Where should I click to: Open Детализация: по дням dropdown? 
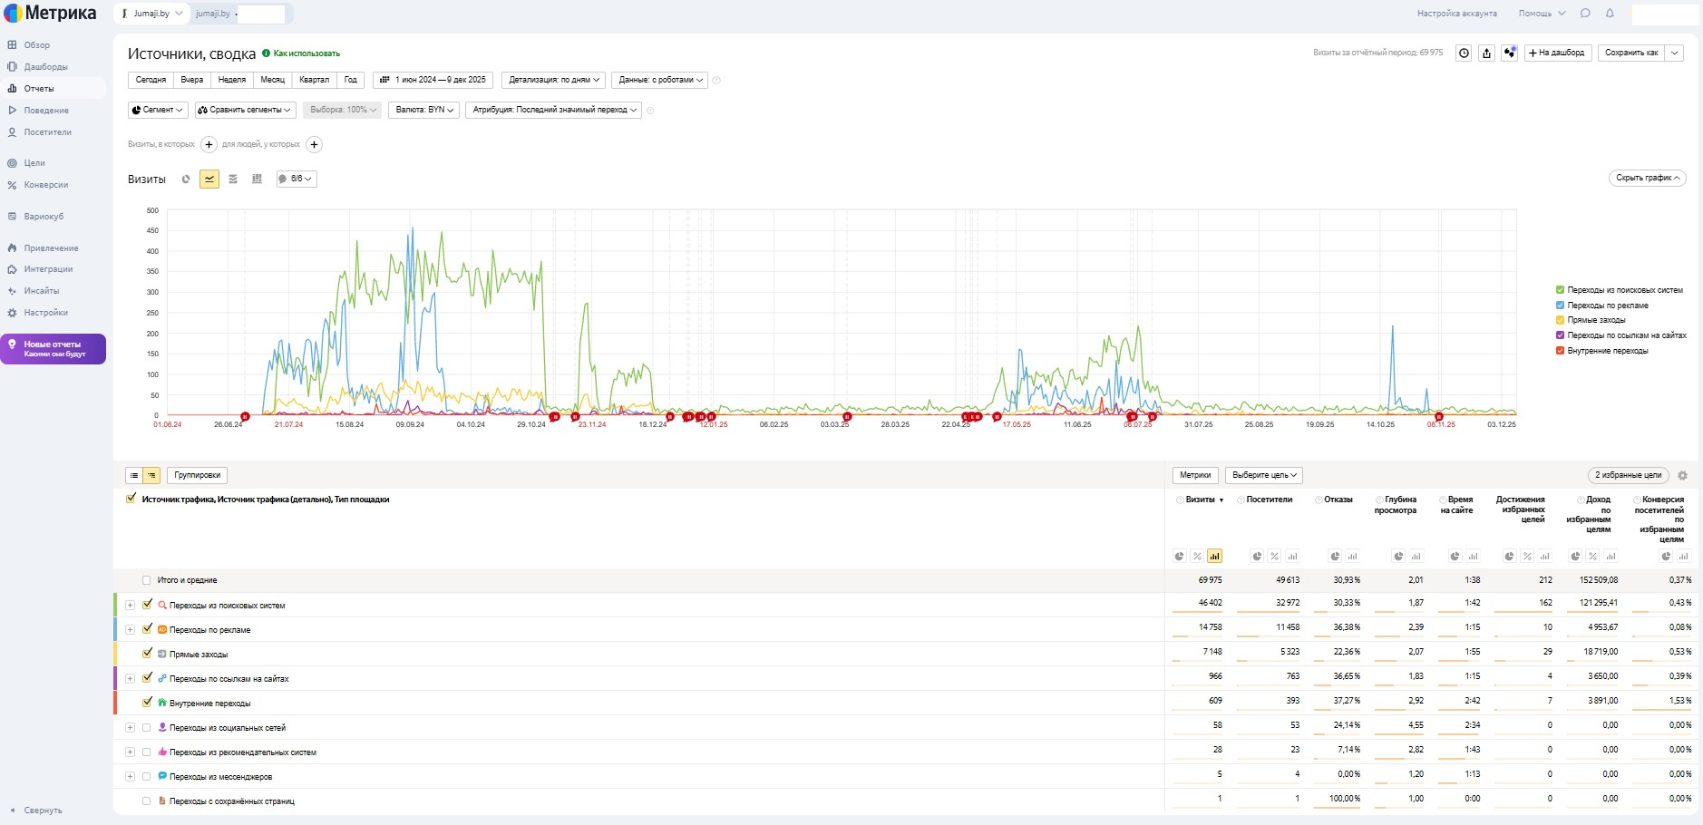click(x=554, y=80)
